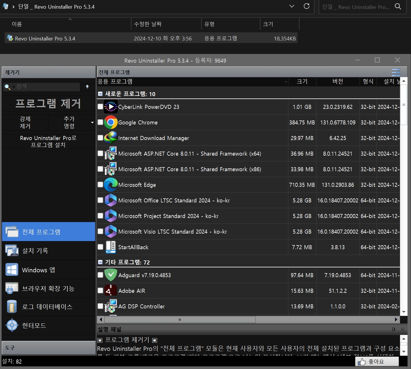411x369 pixels.
Task: Click the refresh icon in explorer address bar
Action: (307, 6)
